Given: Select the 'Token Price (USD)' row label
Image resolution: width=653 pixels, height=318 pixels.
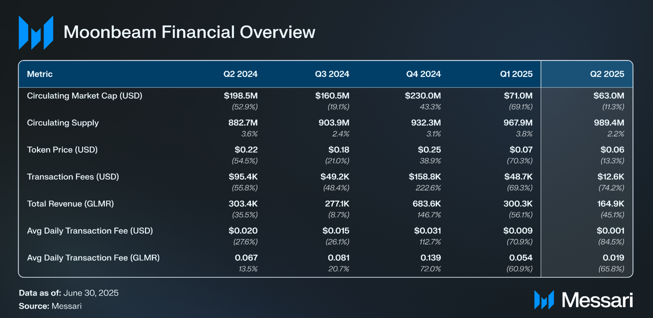Looking at the screenshot, I should pyautogui.click(x=62, y=150).
